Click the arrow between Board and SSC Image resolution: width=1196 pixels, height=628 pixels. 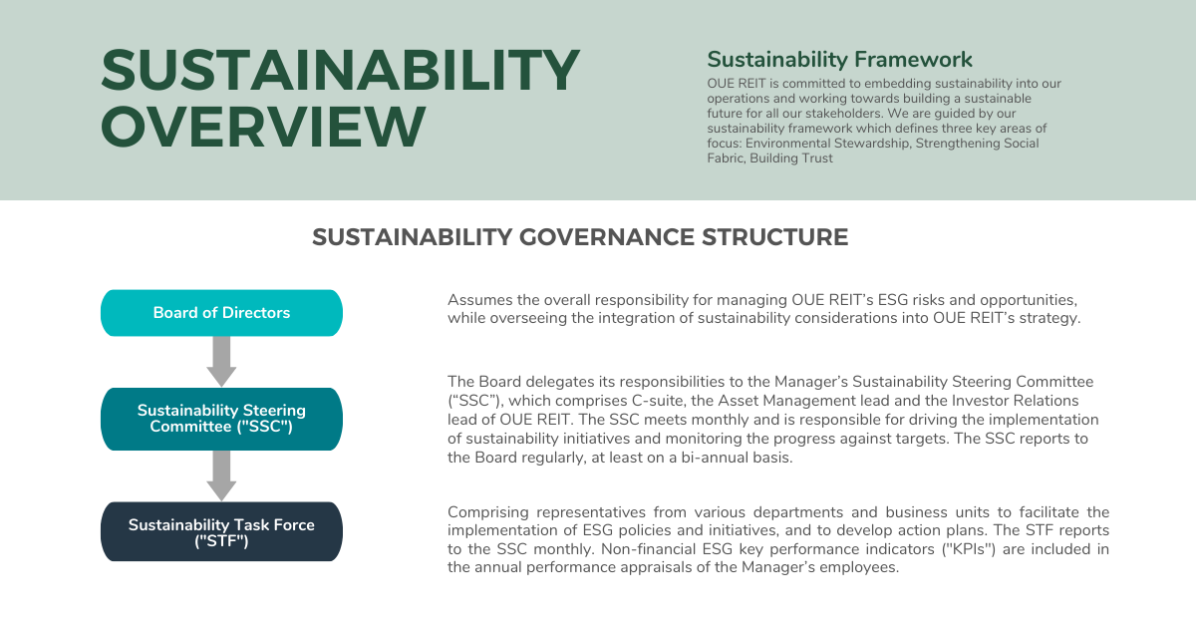[x=221, y=363]
